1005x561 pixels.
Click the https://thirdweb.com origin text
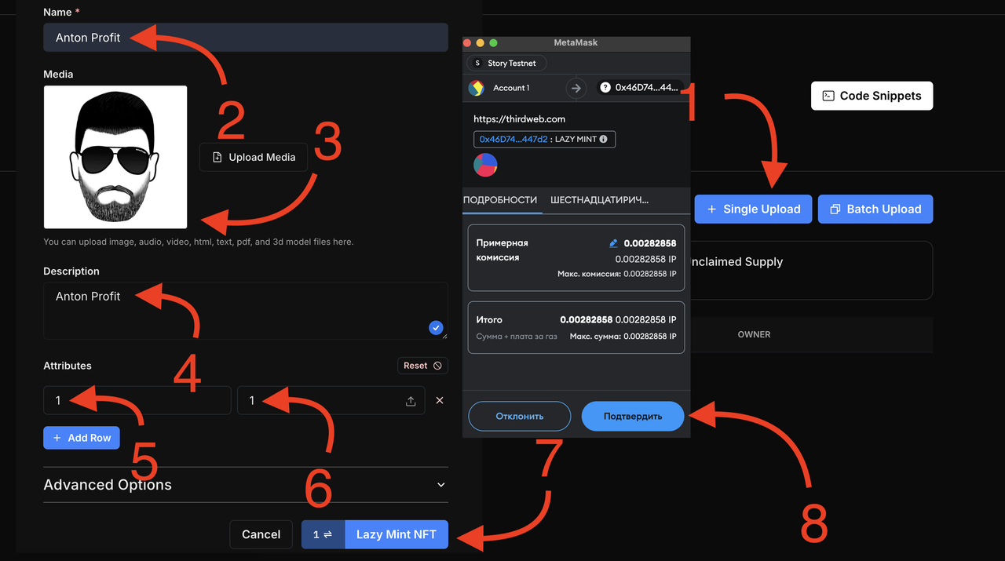(520, 119)
